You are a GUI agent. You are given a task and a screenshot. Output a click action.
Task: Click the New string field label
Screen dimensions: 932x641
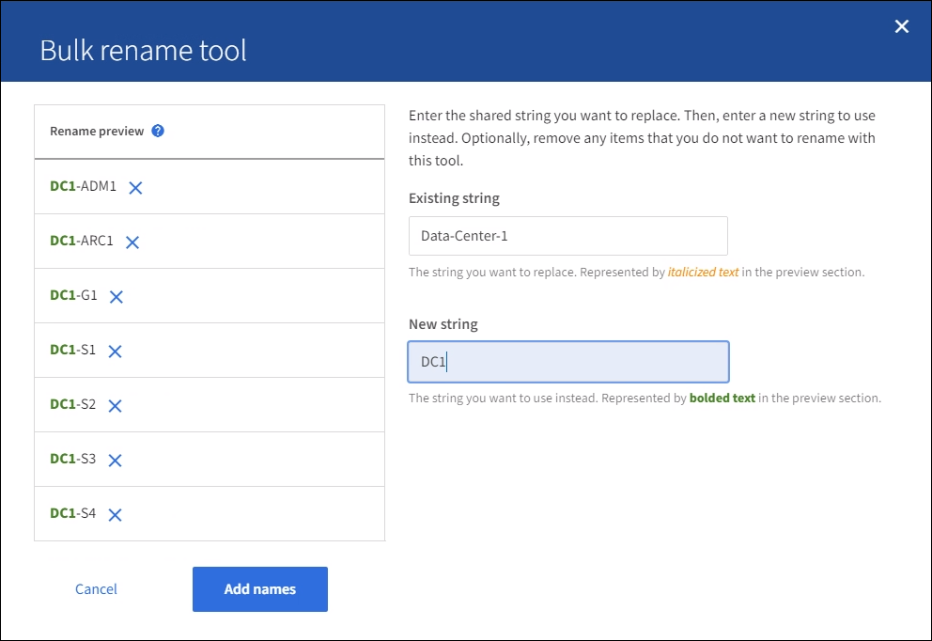(443, 324)
